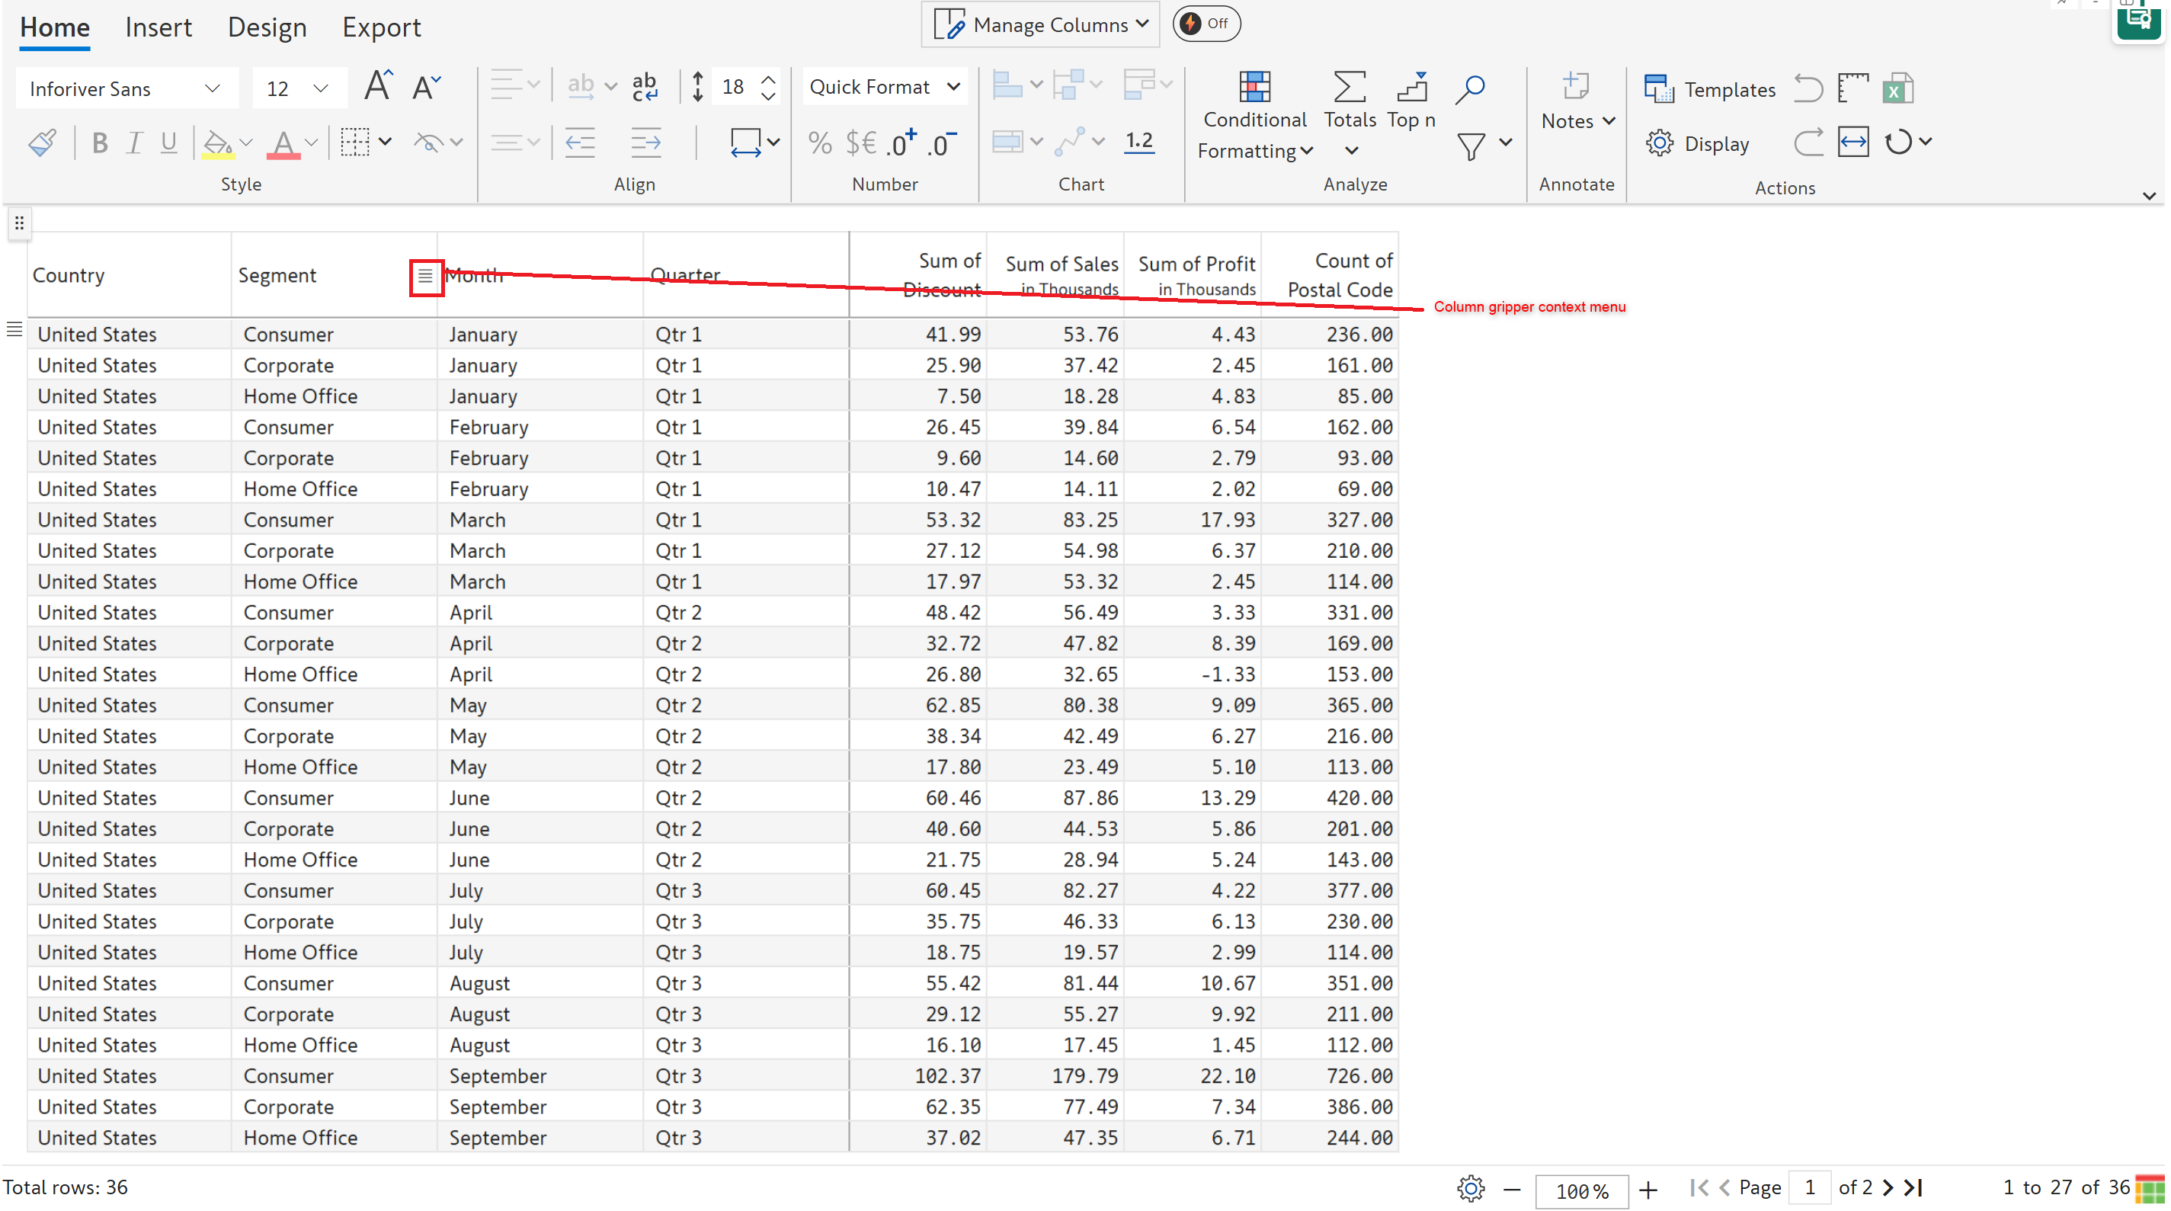Open the Export tab
The width and height of the screenshot is (2171, 1211).
click(x=381, y=27)
